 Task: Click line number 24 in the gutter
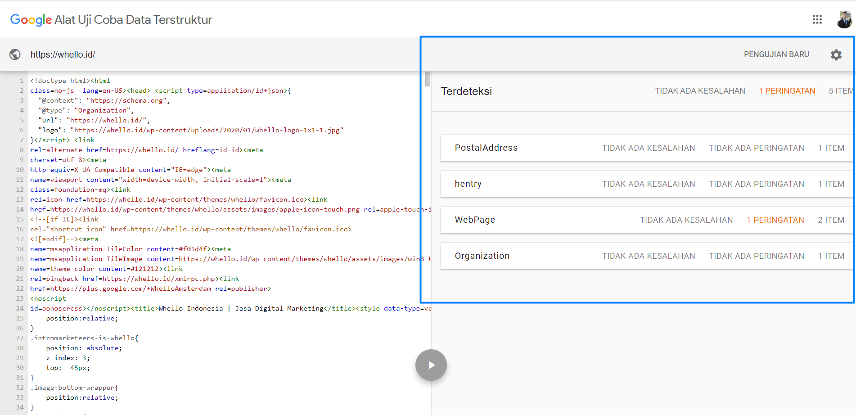(x=20, y=308)
